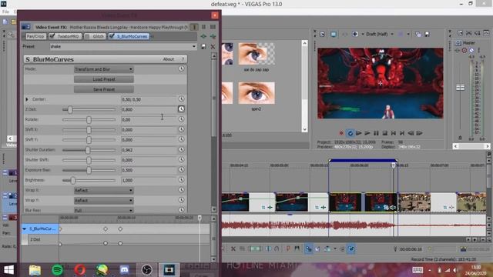Viewport: 493px width, 277px height.
Task: Copy snapshot to clipboard icon in the preview toolbar
Action: click(418, 34)
